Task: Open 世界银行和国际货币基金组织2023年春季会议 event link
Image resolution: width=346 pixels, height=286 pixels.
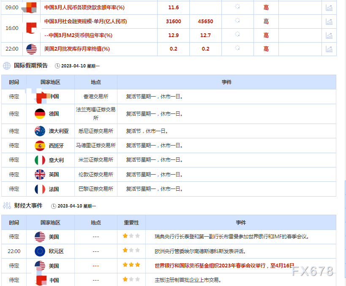Action: [224, 266]
